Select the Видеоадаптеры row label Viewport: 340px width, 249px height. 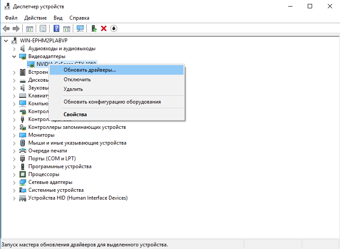(x=47, y=56)
